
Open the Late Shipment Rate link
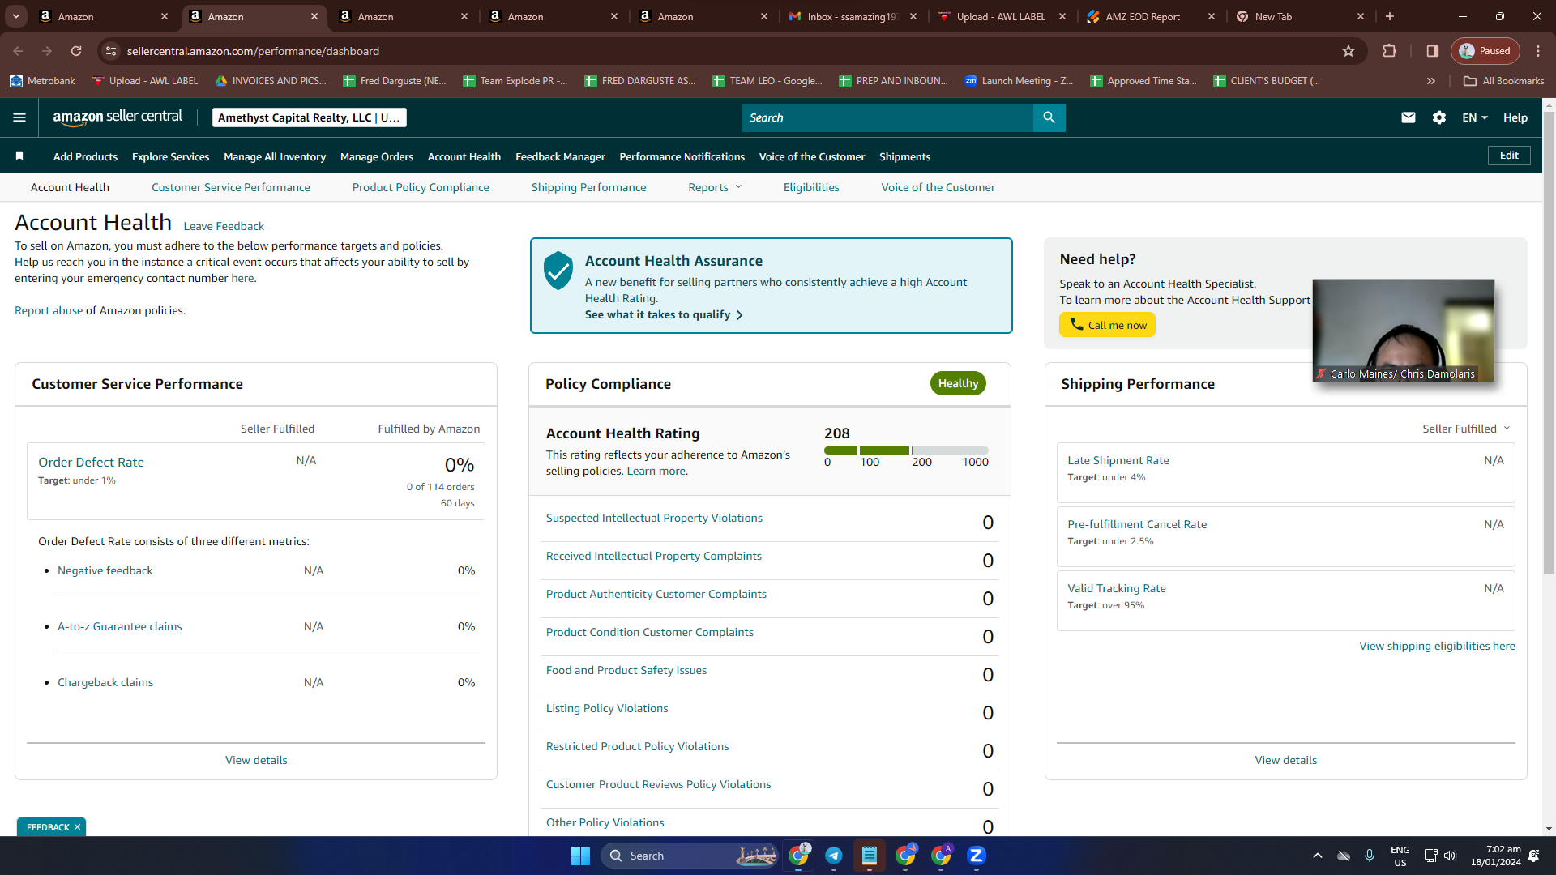pos(1118,460)
